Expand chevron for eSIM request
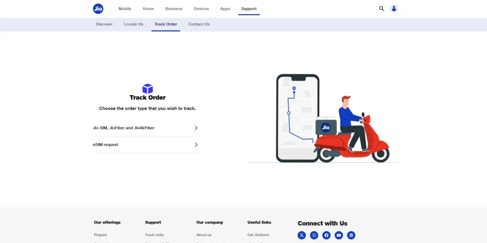Screen dimensions: 487x243 (x=196, y=145)
